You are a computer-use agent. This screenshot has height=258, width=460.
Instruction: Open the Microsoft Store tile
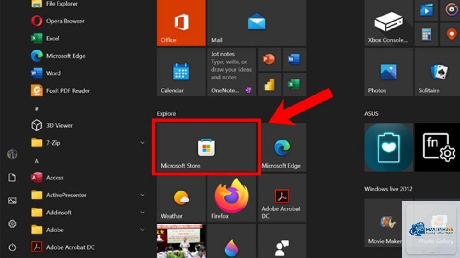pyautogui.click(x=207, y=147)
